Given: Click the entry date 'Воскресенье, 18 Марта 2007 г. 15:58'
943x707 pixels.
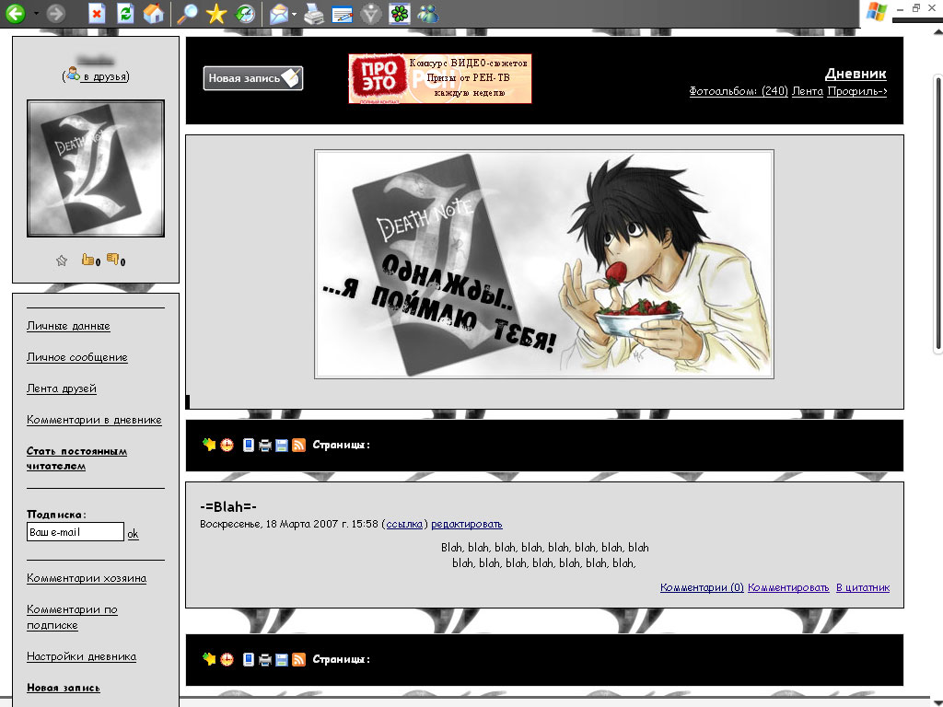Looking at the screenshot, I should pyautogui.click(x=289, y=524).
